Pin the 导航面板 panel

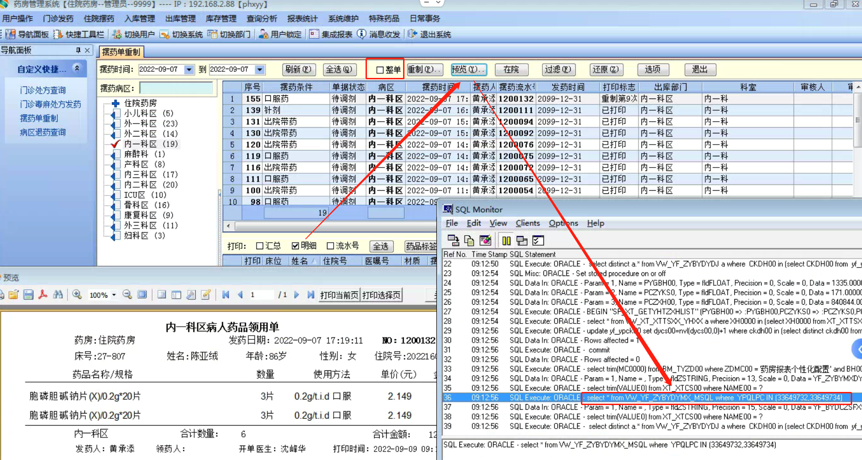point(78,50)
